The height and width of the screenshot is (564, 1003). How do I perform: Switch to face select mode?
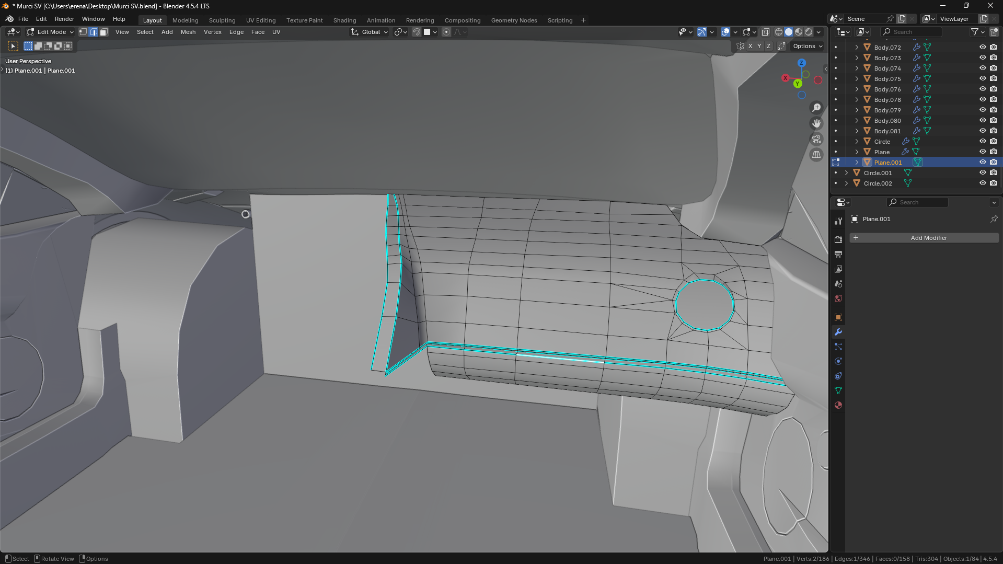[103, 32]
